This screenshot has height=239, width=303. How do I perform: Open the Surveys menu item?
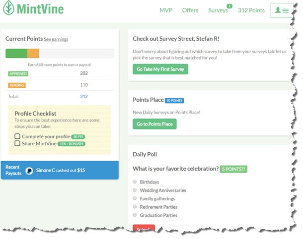click(218, 10)
